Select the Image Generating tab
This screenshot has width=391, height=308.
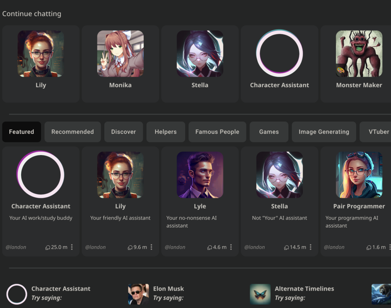coord(324,132)
